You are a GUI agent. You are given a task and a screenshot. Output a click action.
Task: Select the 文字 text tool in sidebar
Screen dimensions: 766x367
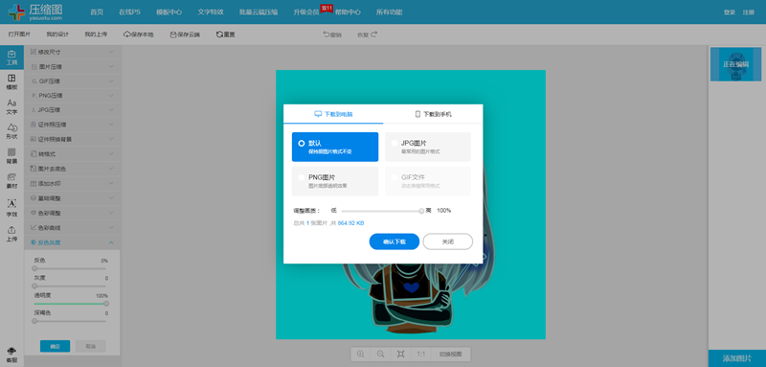pyautogui.click(x=11, y=107)
